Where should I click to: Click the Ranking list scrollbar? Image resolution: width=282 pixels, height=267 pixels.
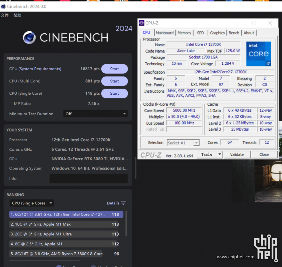pos(126,224)
